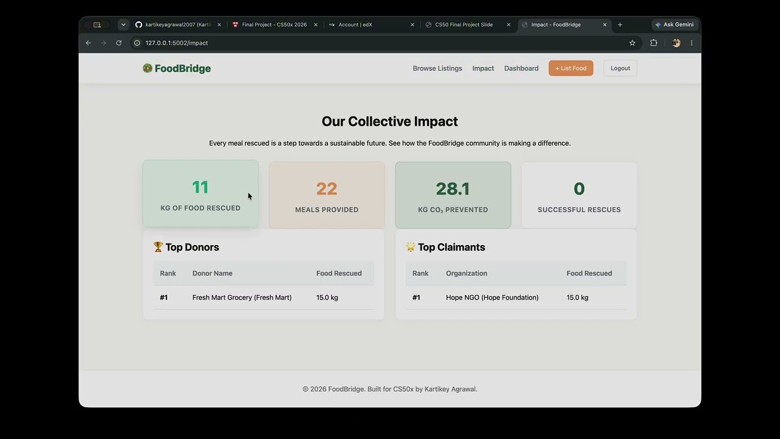Image resolution: width=780 pixels, height=439 pixels.
Task: Click the FoodBridge logo icon
Action: click(147, 68)
